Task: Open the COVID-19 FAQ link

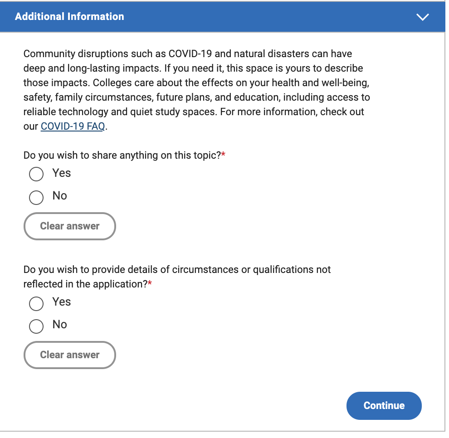Action: tap(73, 127)
